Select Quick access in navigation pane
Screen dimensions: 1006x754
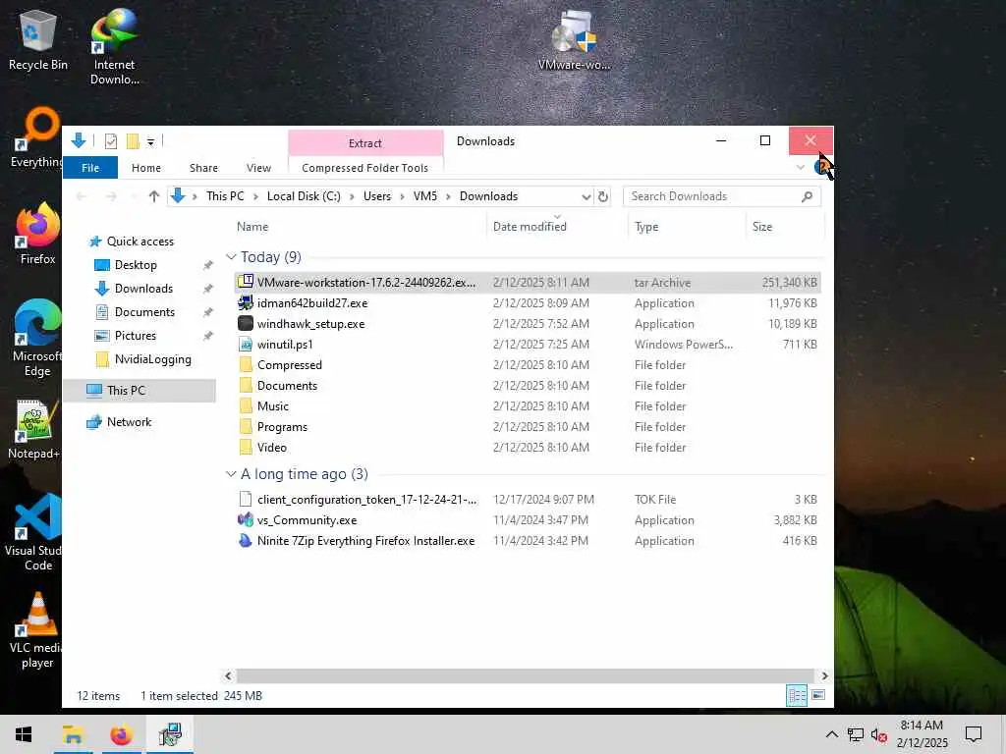pyautogui.click(x=140, y=242)
